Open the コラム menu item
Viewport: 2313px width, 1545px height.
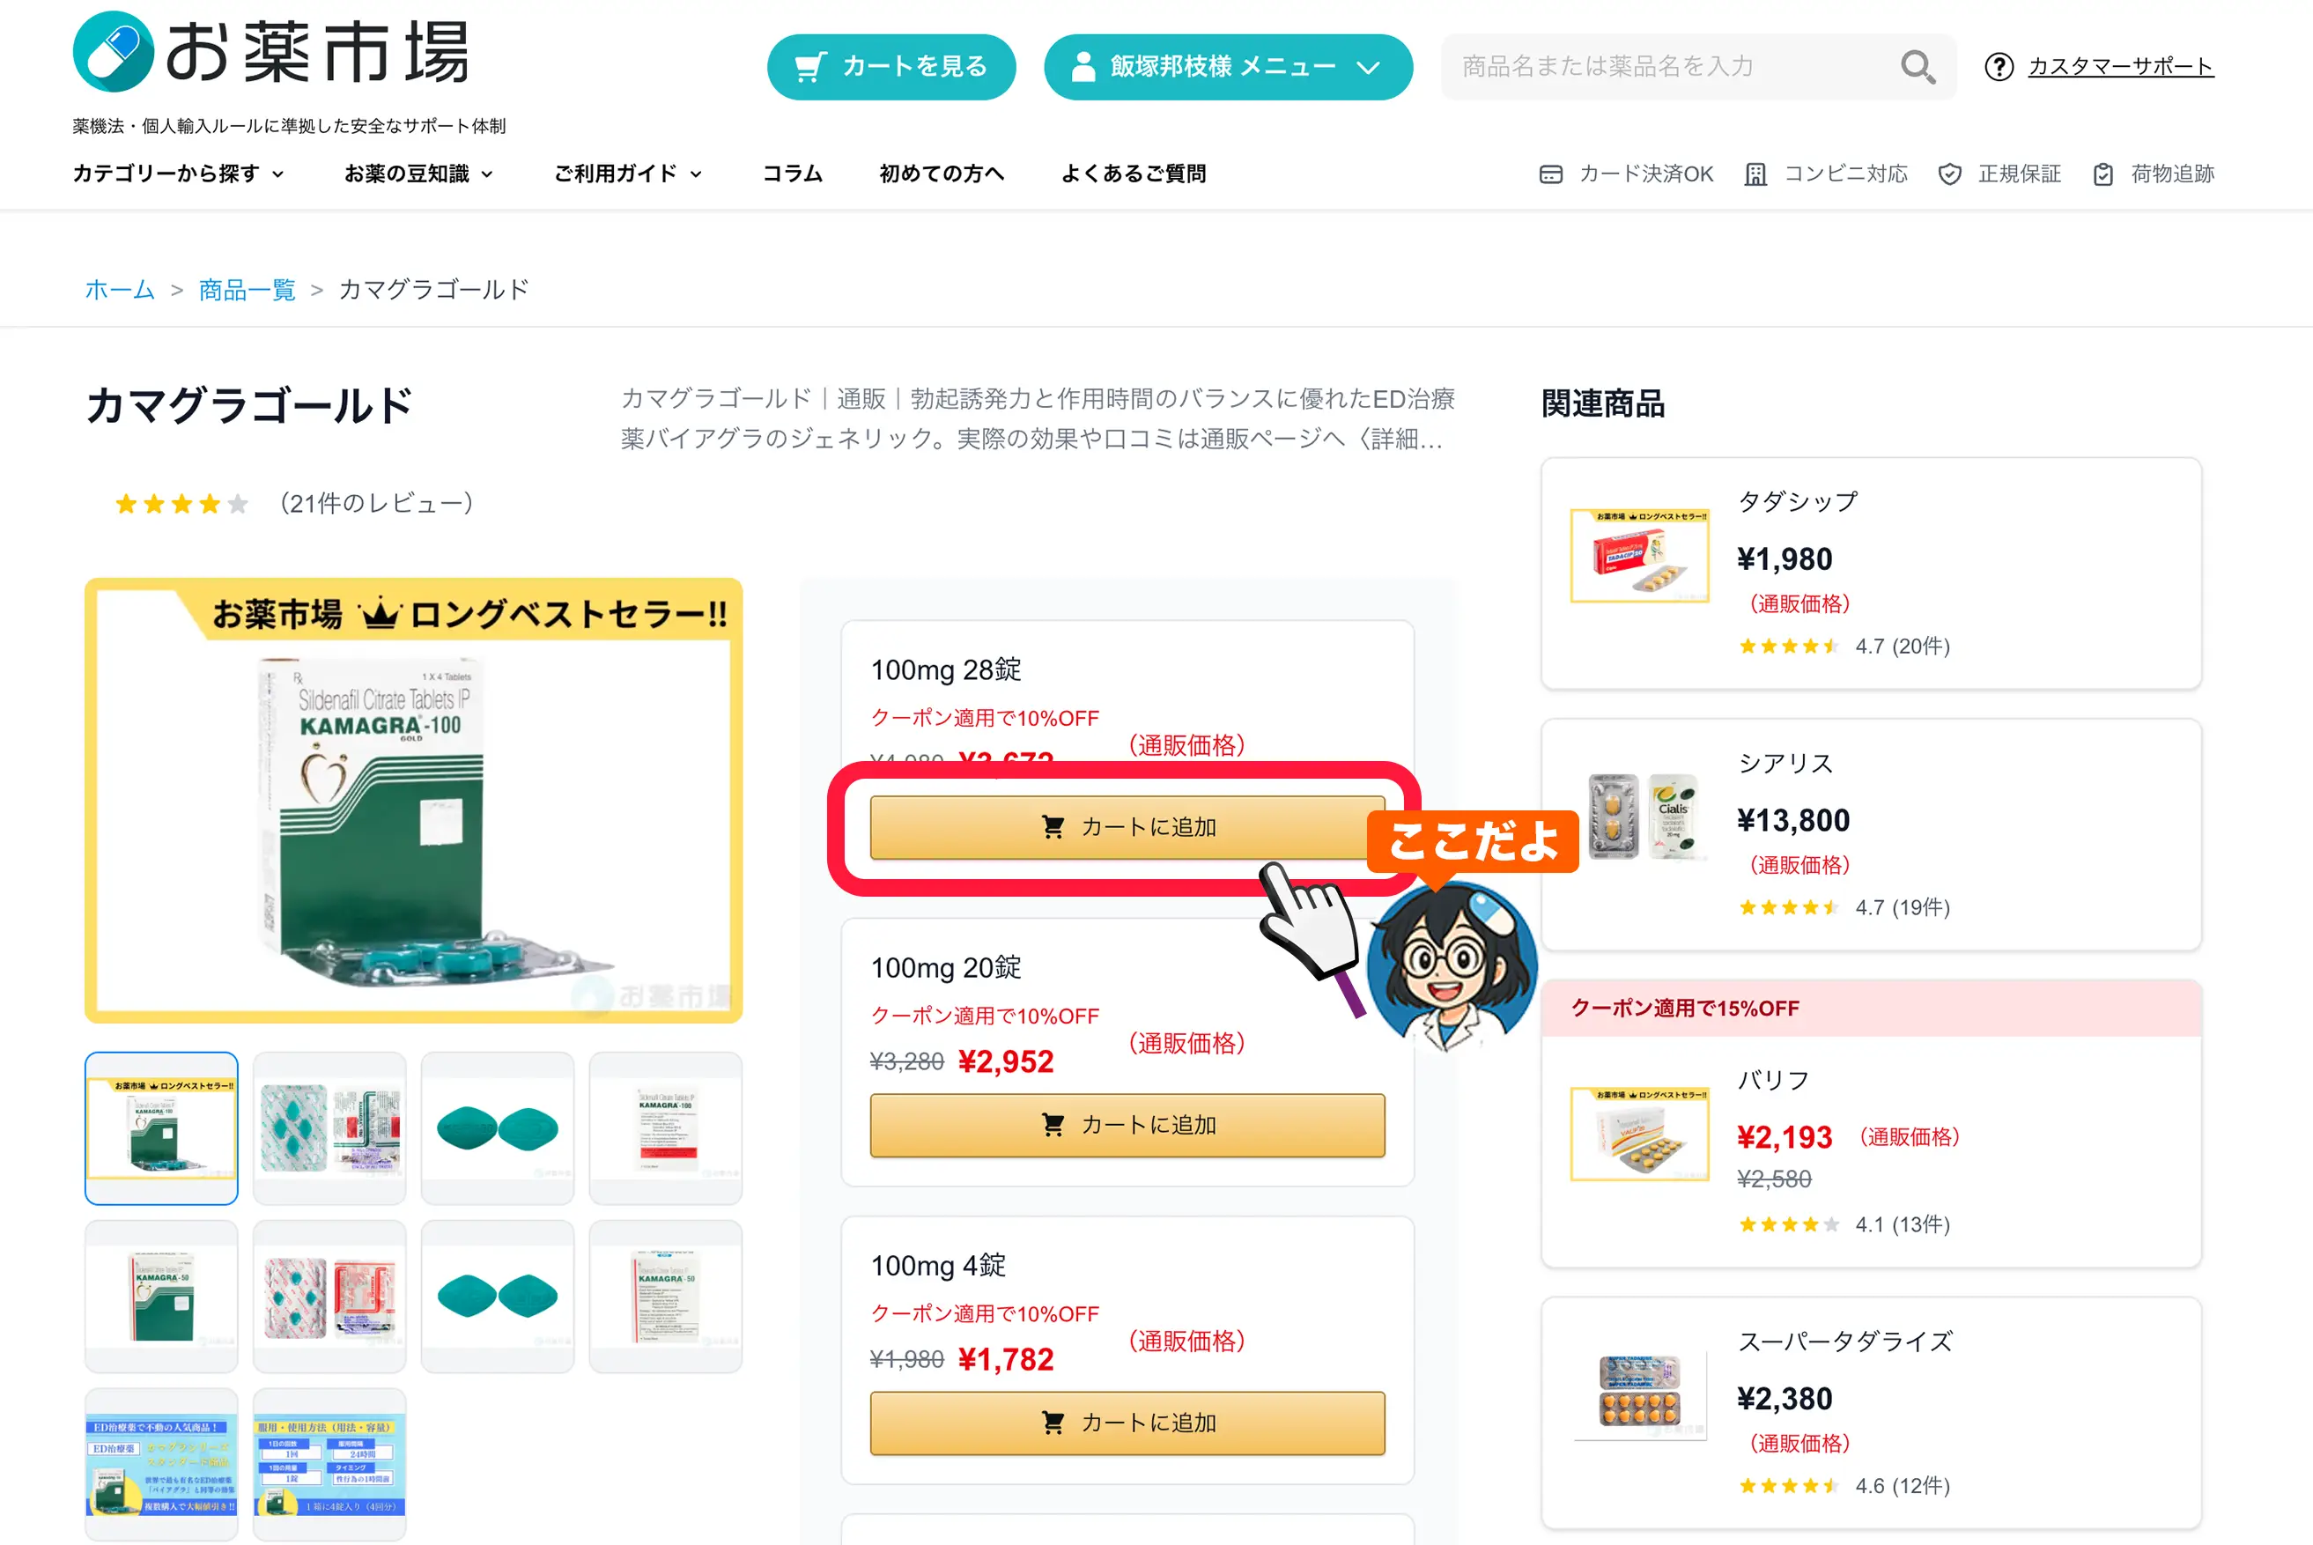click(792, 174)
